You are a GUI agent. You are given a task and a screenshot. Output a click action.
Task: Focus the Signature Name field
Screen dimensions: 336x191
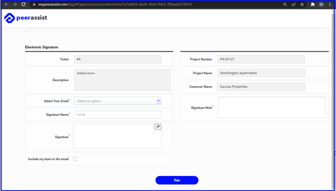[x=117, y=115]
